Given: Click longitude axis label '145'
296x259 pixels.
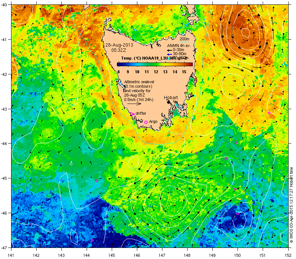Looking at the screenshot, I should (112, 255).
